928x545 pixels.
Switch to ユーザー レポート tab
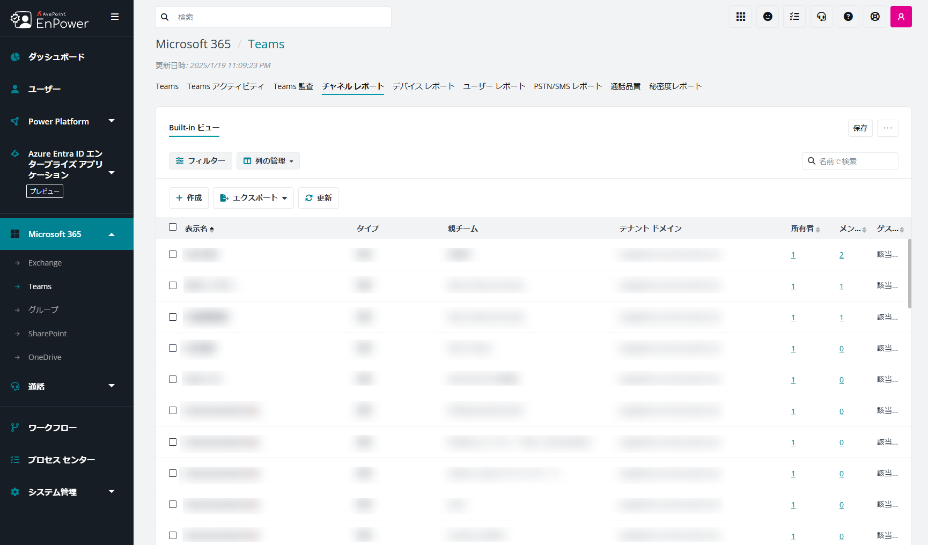[x=494, y=86]
